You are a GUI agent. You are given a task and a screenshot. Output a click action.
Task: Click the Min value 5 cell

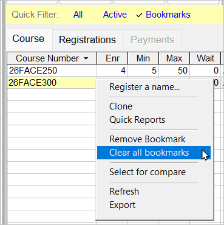click(143, 71)
